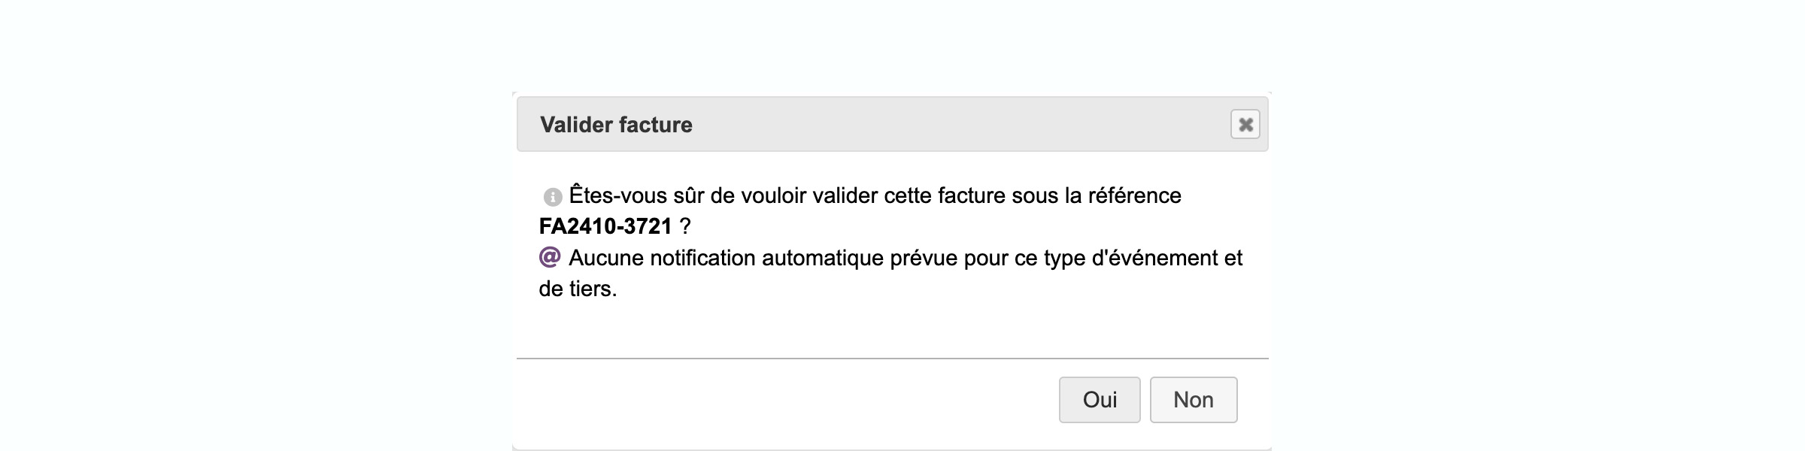Viewport: 1805px width, 451px height.
Task: Click the question mark after the reference
Action: [x=684, y=226]
